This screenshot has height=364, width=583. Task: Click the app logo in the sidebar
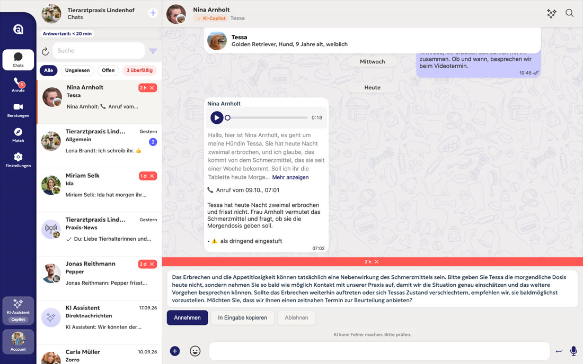coord(18,29)
